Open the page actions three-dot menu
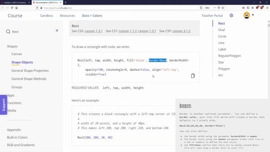The width and height of the screenshot is (270, 152). (215, 8)
